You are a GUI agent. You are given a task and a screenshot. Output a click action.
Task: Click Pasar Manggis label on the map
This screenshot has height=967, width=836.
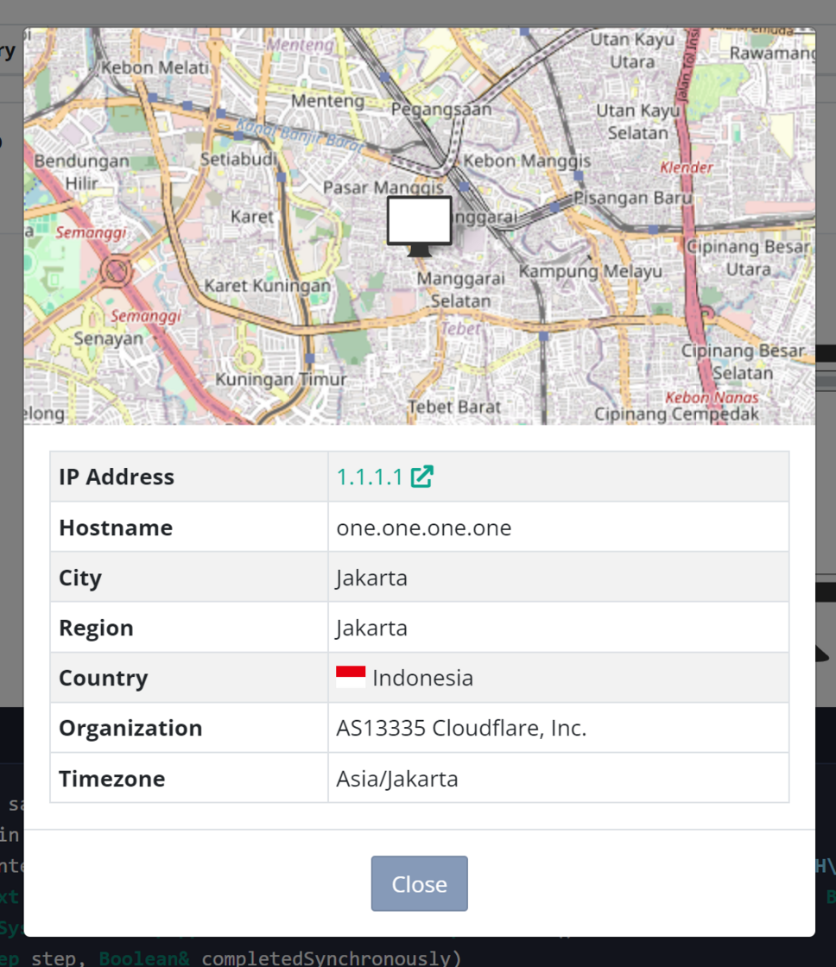coord(383,187)
